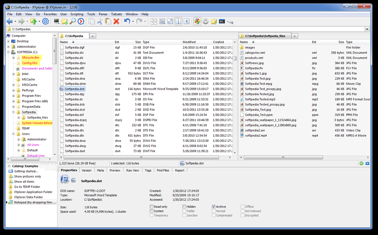Screen dimensions: 378x235
Task: Click the blue Undo arrow icon
Action: click(x=127, y=21)
